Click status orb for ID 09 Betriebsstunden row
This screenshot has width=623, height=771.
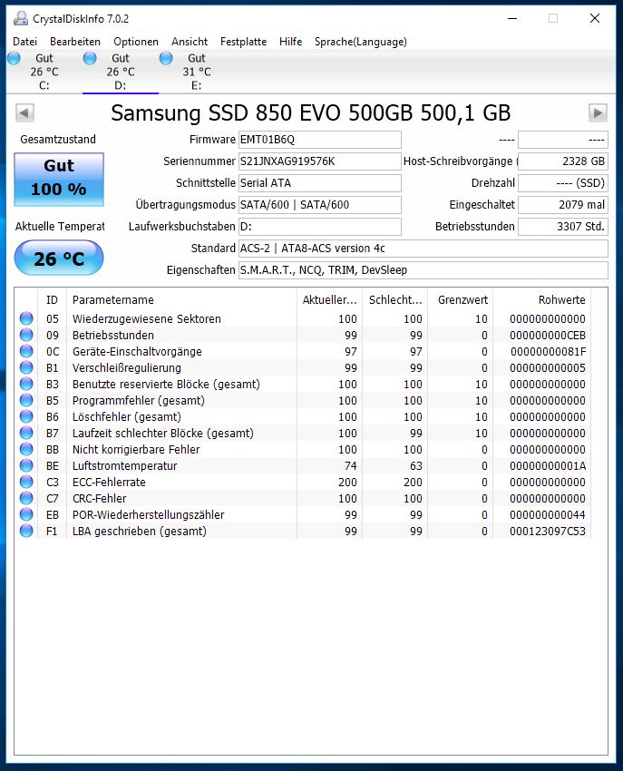pyautogui.click(x=26, y=335)
